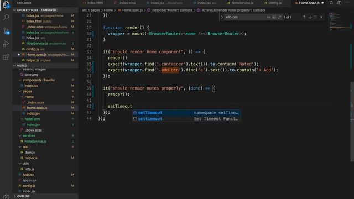Open the Explorer view in activity bar
Viewport: 354px width, 199px height.
(x=6, y=4)
